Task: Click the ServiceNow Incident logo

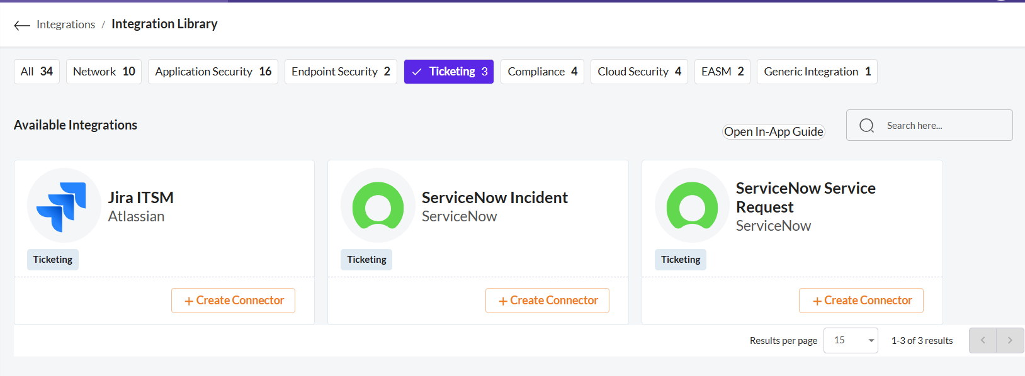Action: click(378, 205)
